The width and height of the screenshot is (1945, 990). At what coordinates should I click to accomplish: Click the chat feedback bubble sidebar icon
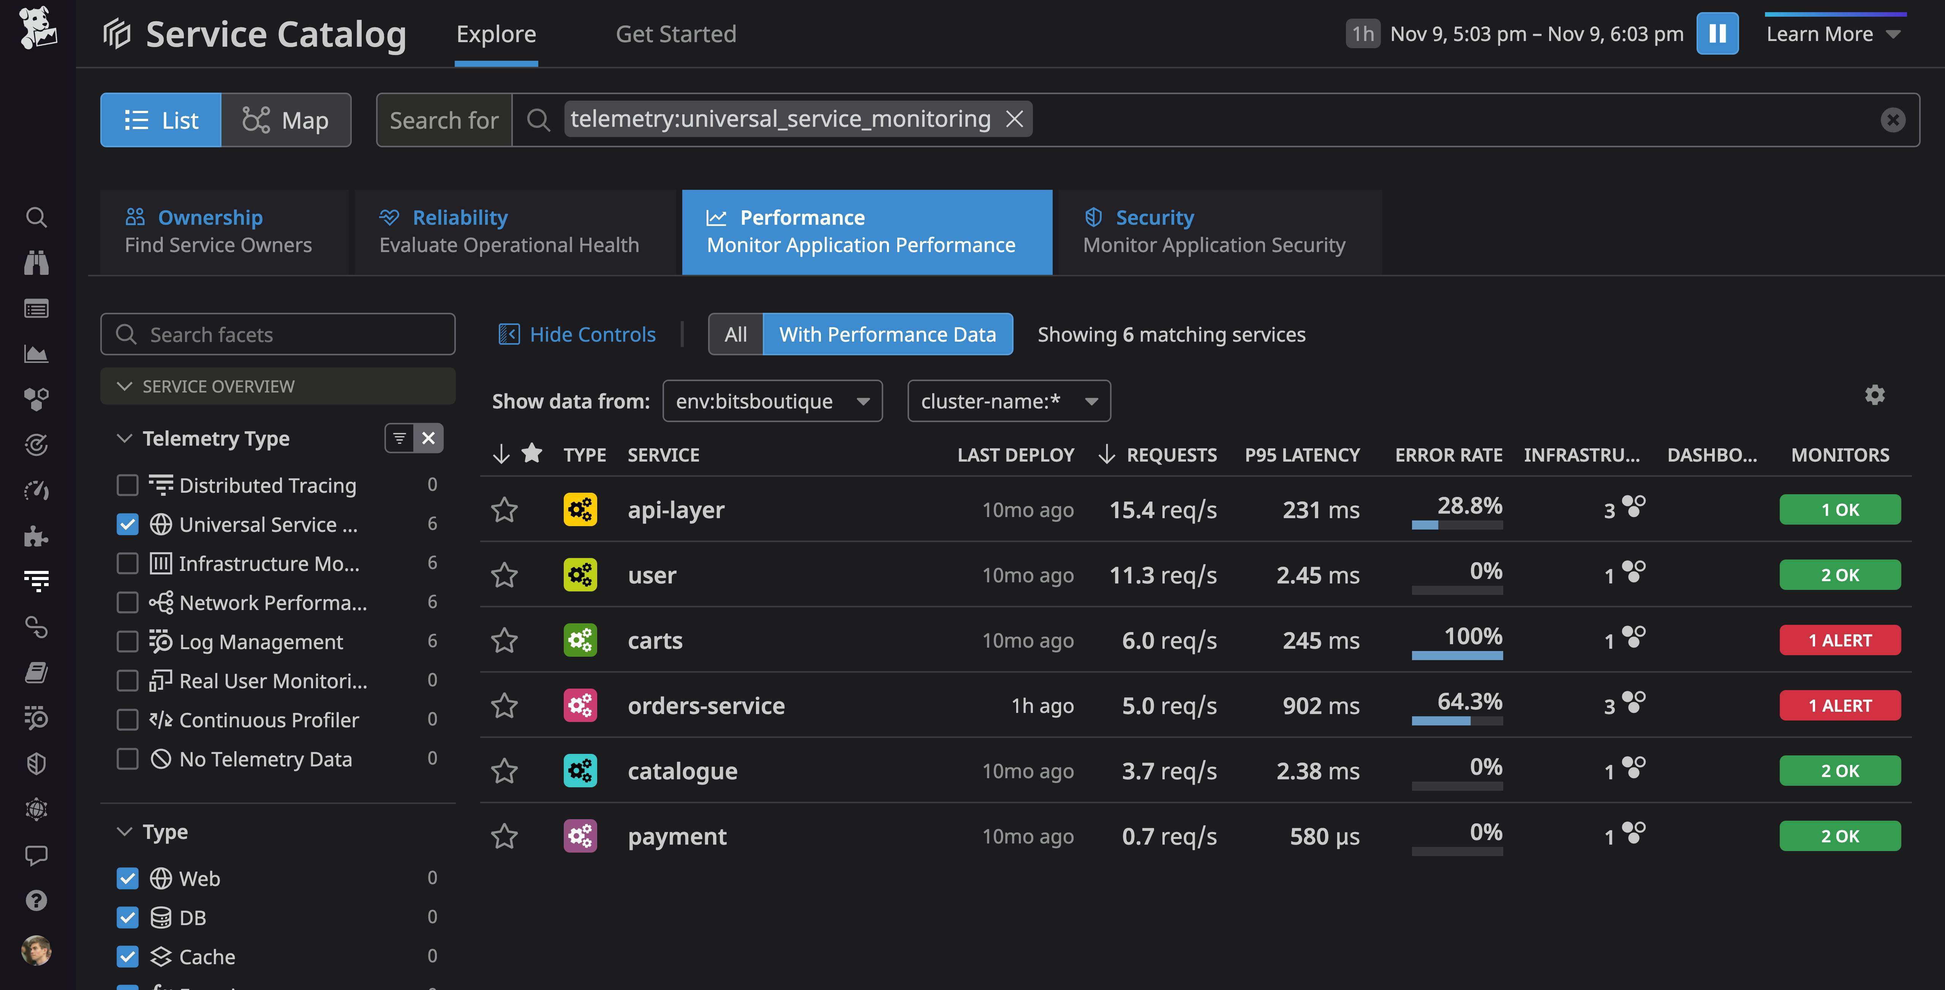(36, 855)
